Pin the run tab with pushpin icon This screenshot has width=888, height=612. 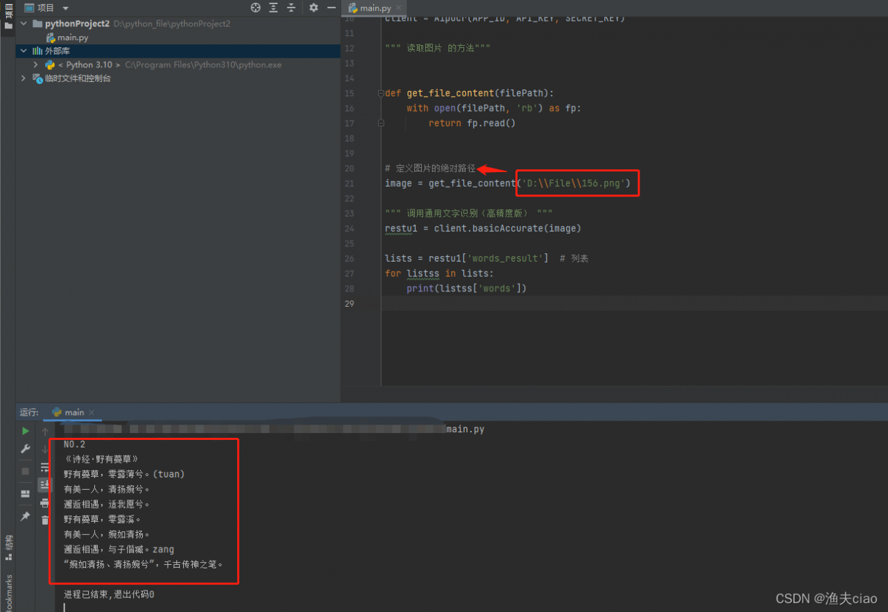(x=26, y=517)
